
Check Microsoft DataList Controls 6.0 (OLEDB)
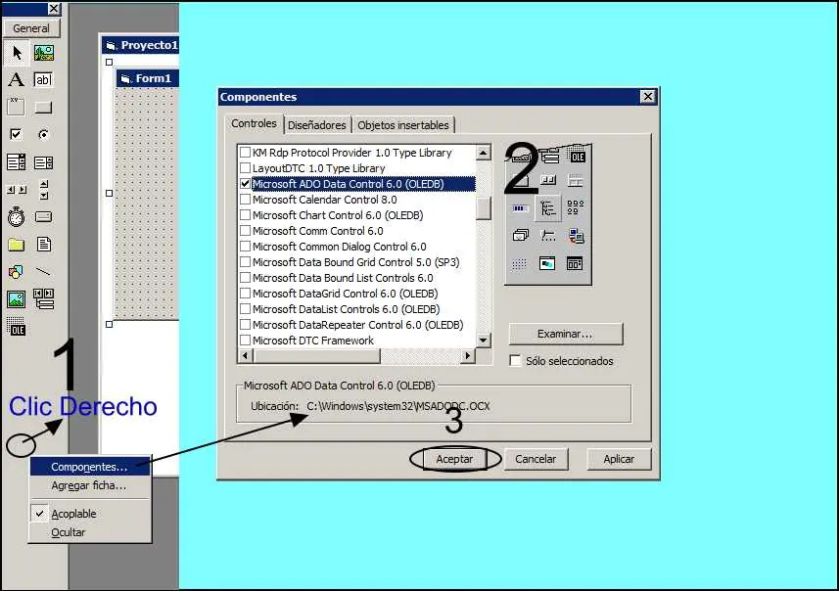click(245, 308)
